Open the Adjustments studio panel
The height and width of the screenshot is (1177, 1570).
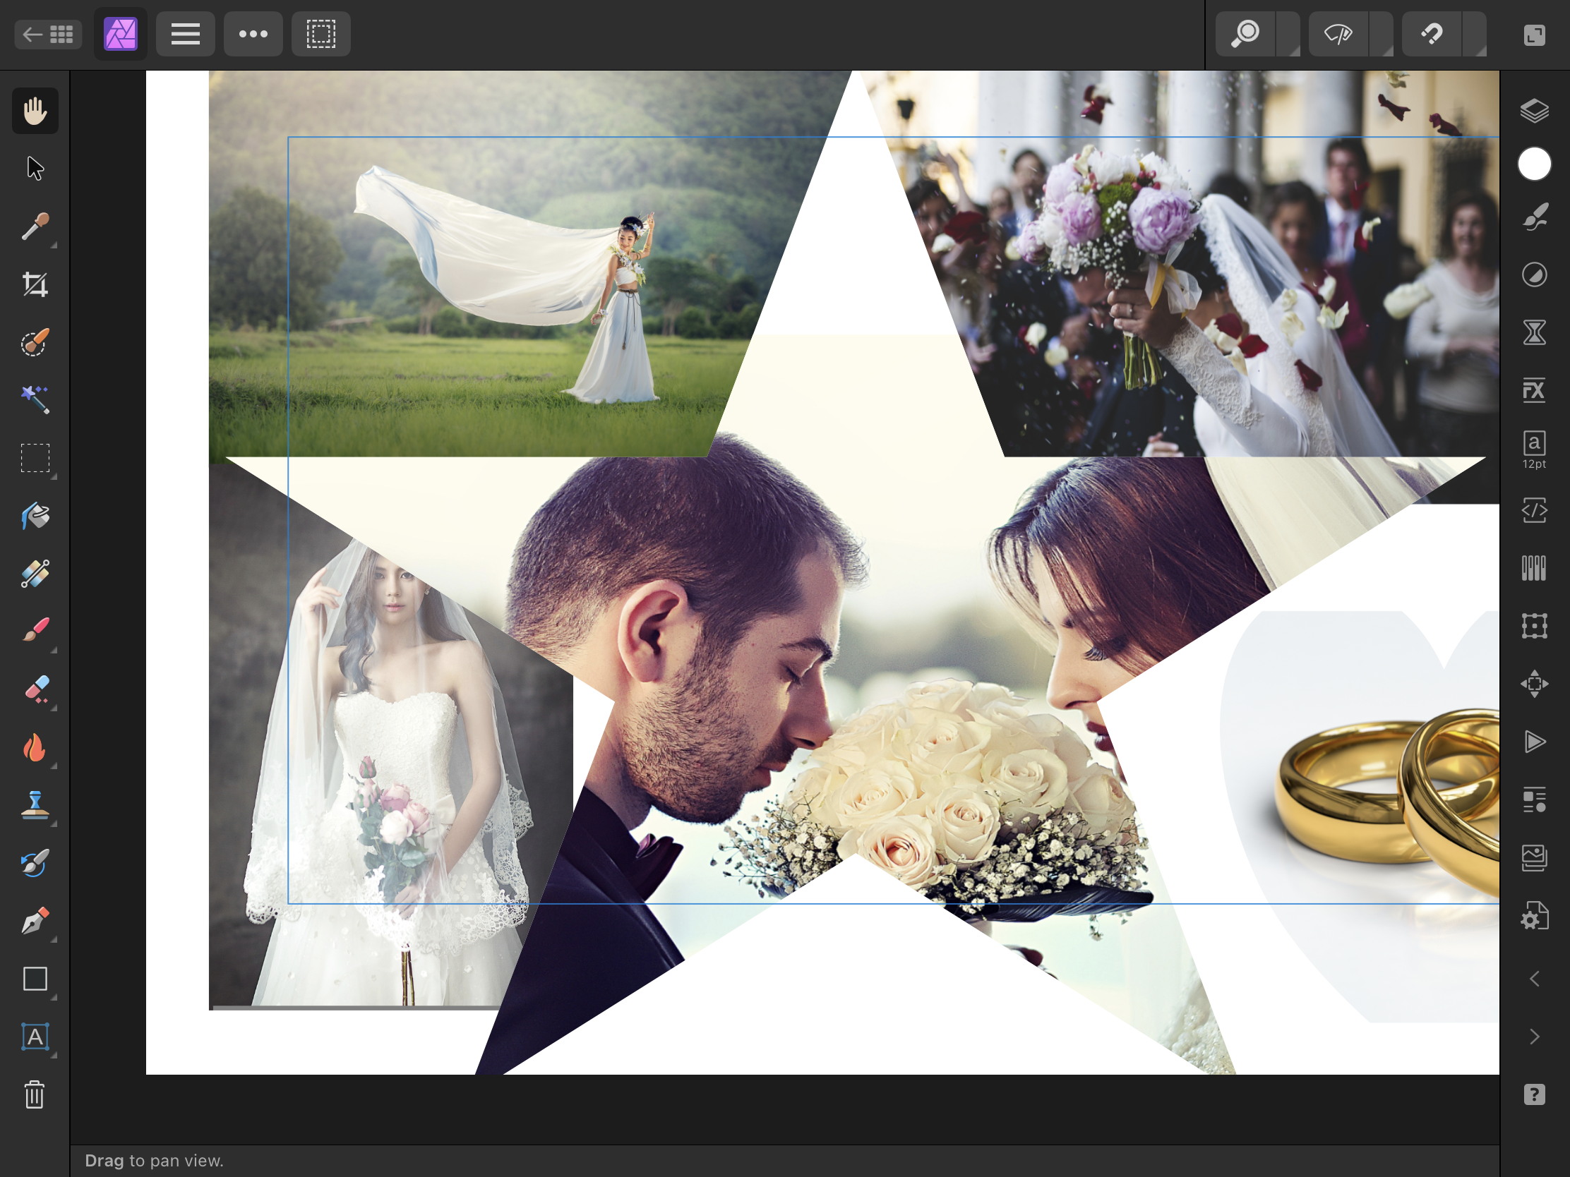[1534, 274]
